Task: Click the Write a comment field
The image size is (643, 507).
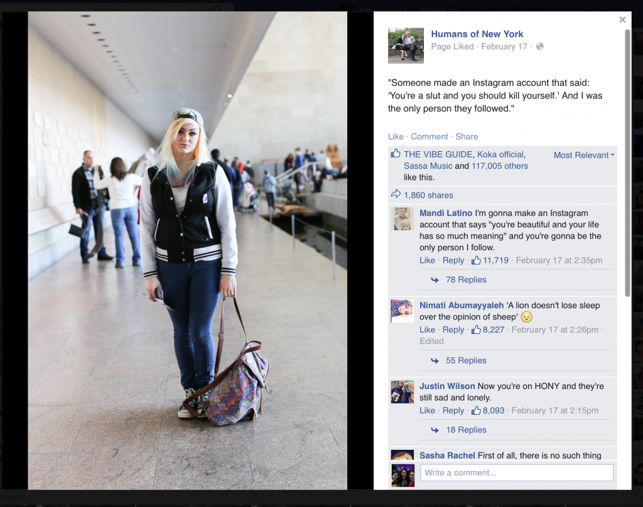Action: [517, 472]
